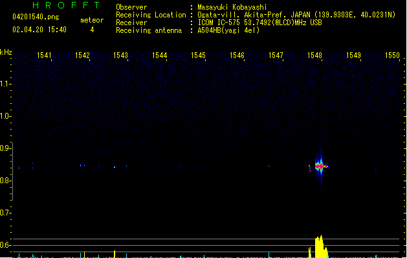Image resolution: width=407 pixels, height=258 pixels.
Task: Click the Ogata-vill. Akita-Pref. JAPAN location text
Action: click(296, 15)
